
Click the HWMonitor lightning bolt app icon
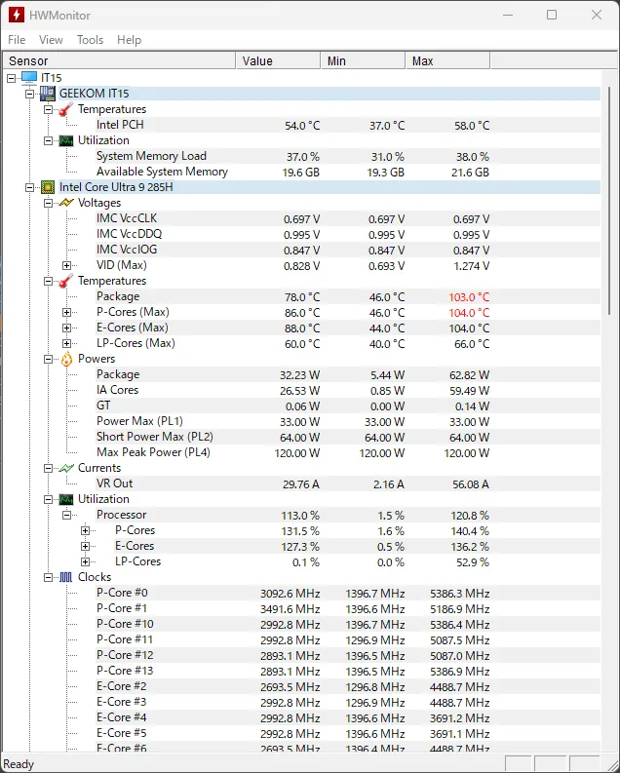pyautogui.click(x=17, y=15)
